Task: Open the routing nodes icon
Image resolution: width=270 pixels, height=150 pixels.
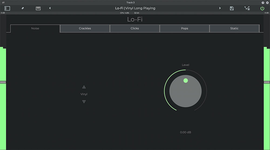Action: click(247, 8)
